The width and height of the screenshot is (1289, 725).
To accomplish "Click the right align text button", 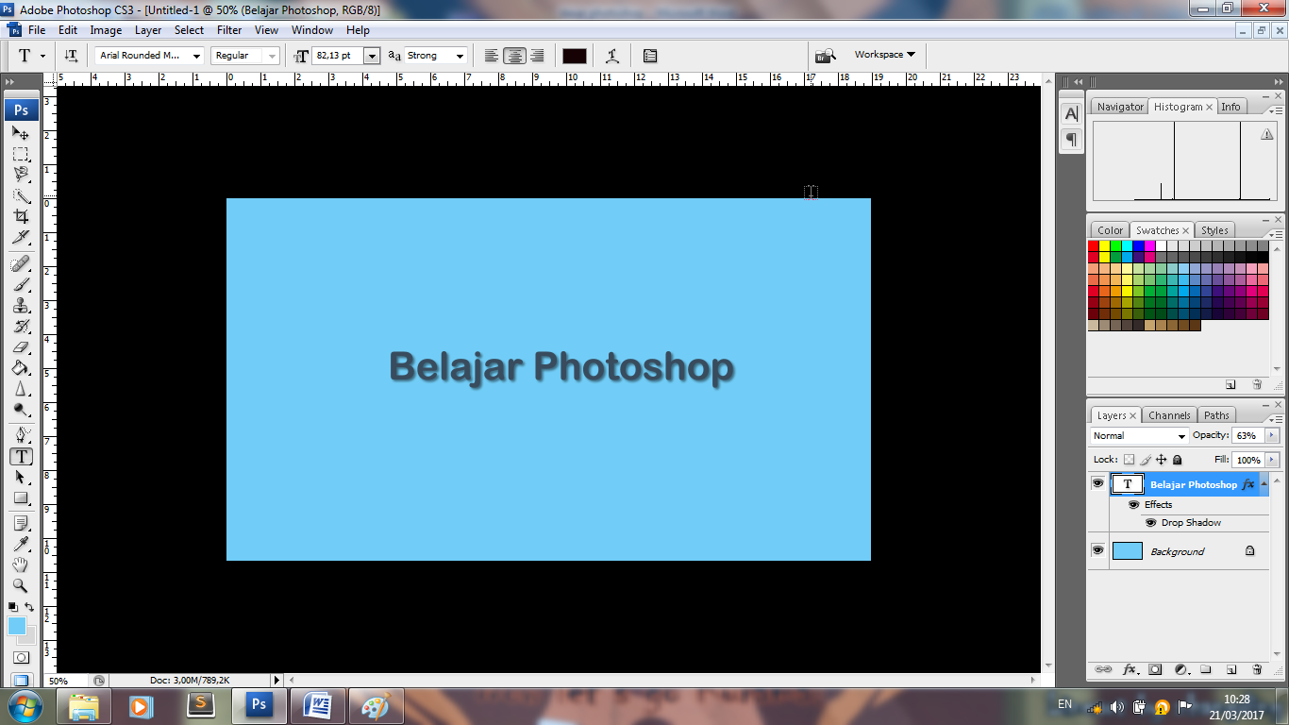I will (537, 56).
